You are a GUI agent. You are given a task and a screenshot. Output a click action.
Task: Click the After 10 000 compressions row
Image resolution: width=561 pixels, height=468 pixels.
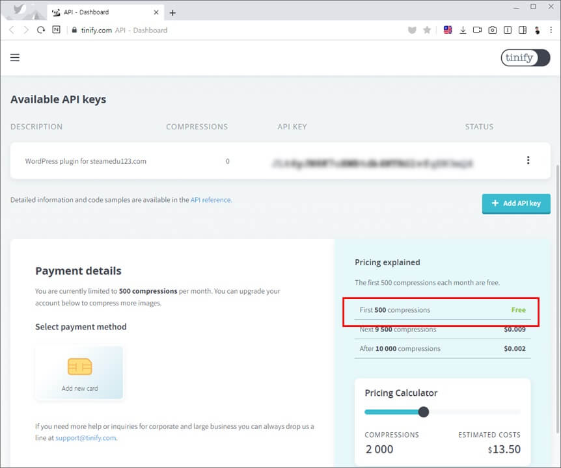[443, 348]
